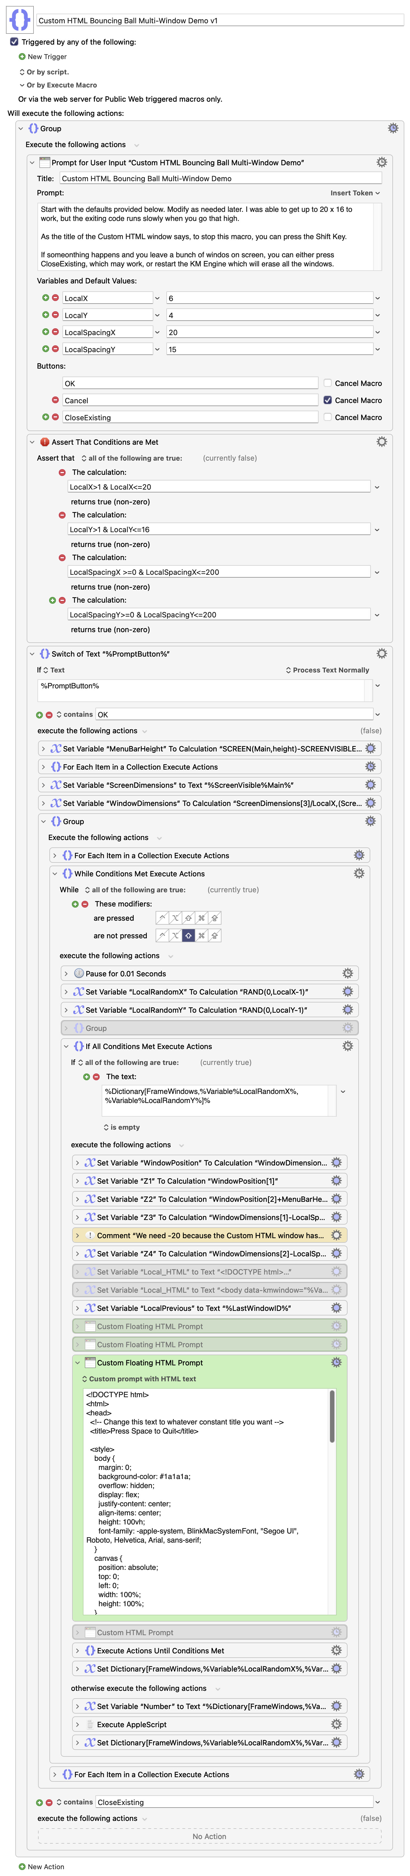Edit the macro name field
The width and height of the screenshot is (410, 1876).
(x=220, y=20)
